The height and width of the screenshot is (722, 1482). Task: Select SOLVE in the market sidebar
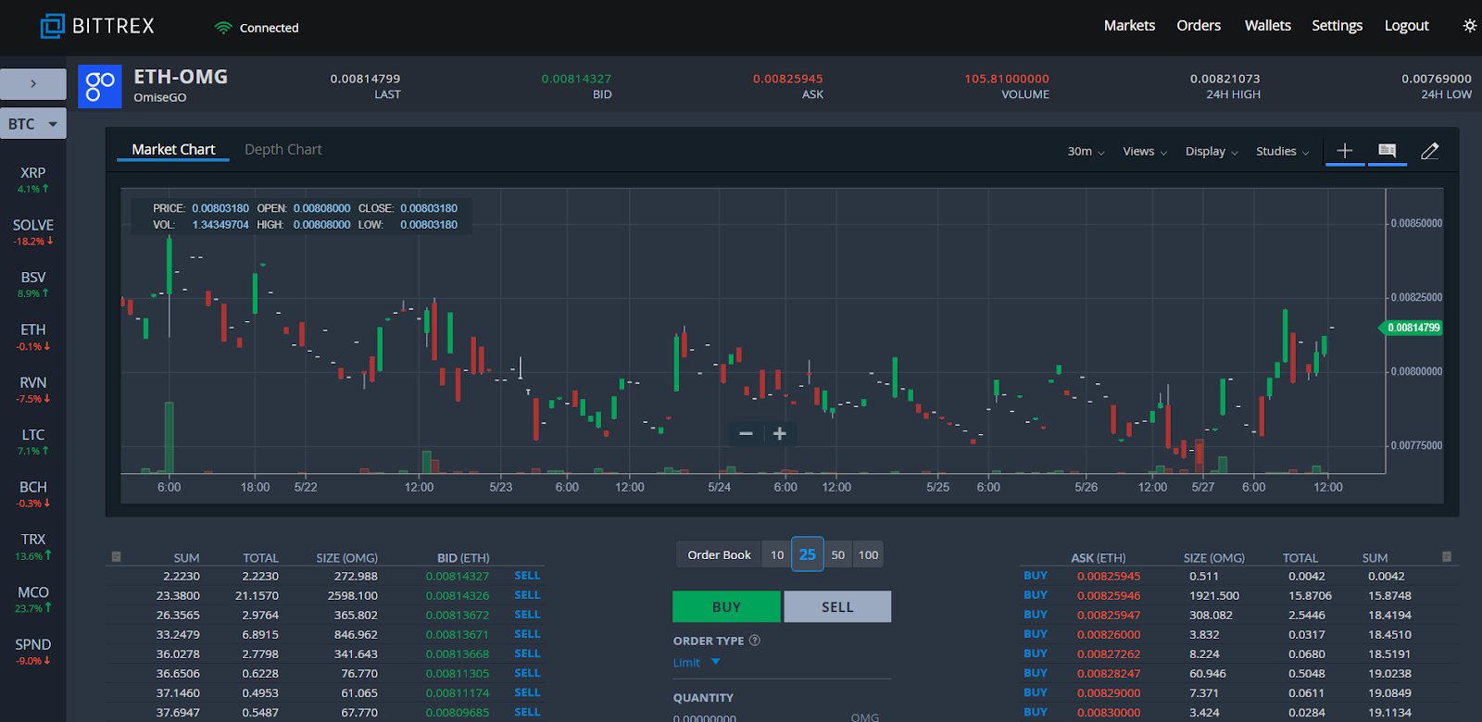tap(33, 231)
